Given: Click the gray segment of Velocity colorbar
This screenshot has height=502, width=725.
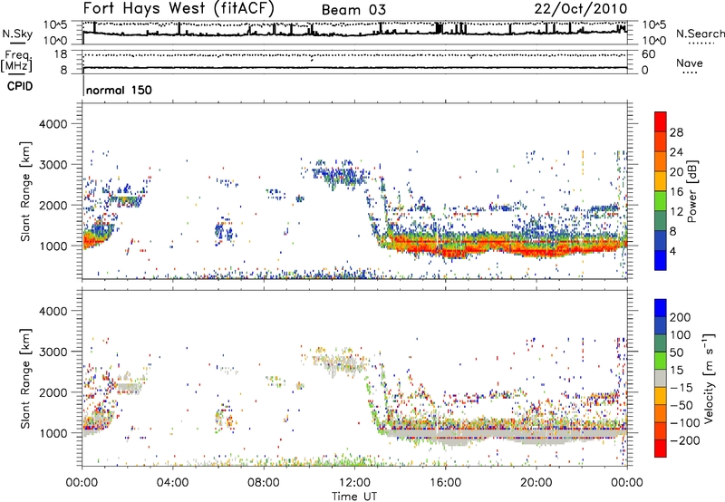Looking at the screenshot, I should [x=661, y=379].
